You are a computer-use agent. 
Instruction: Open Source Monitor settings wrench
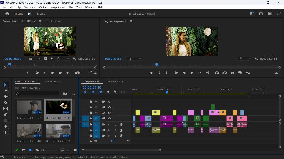(x=74, y=59)
